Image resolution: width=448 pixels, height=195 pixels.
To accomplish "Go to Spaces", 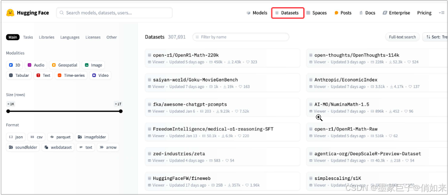I will click(317, 13).
